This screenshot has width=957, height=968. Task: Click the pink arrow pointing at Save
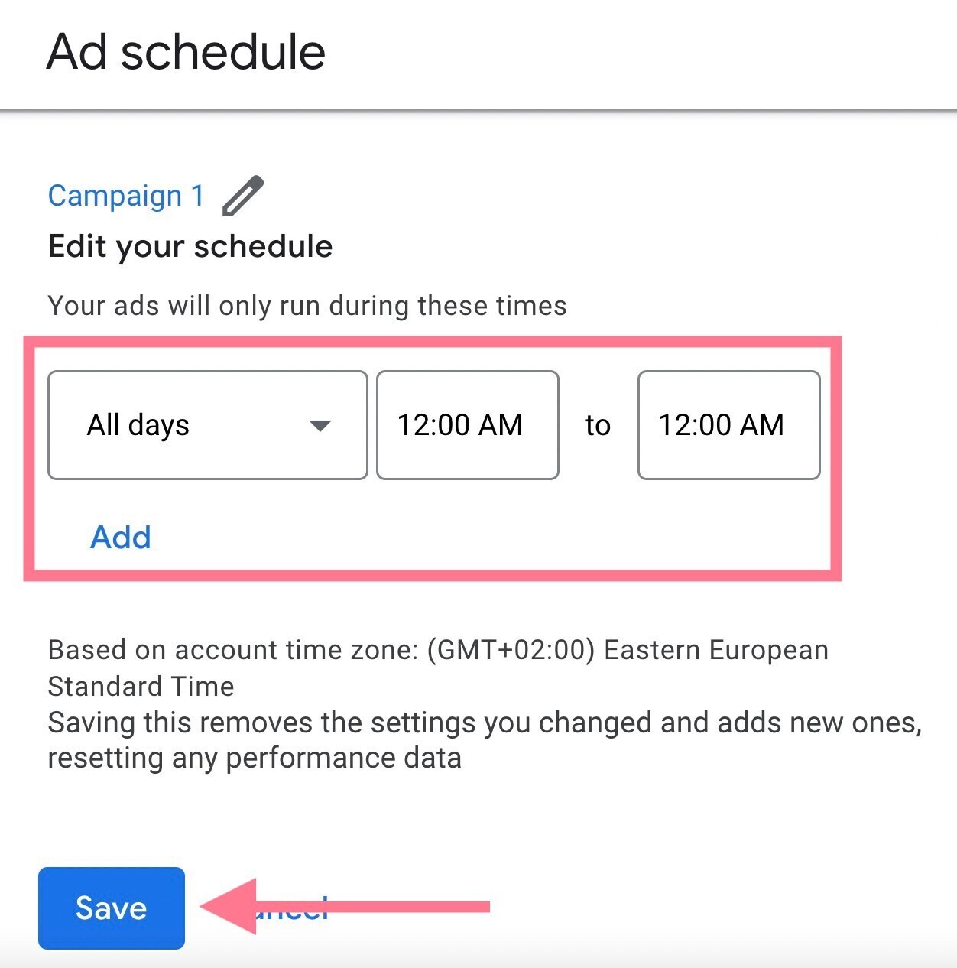[x=344, y=907]
